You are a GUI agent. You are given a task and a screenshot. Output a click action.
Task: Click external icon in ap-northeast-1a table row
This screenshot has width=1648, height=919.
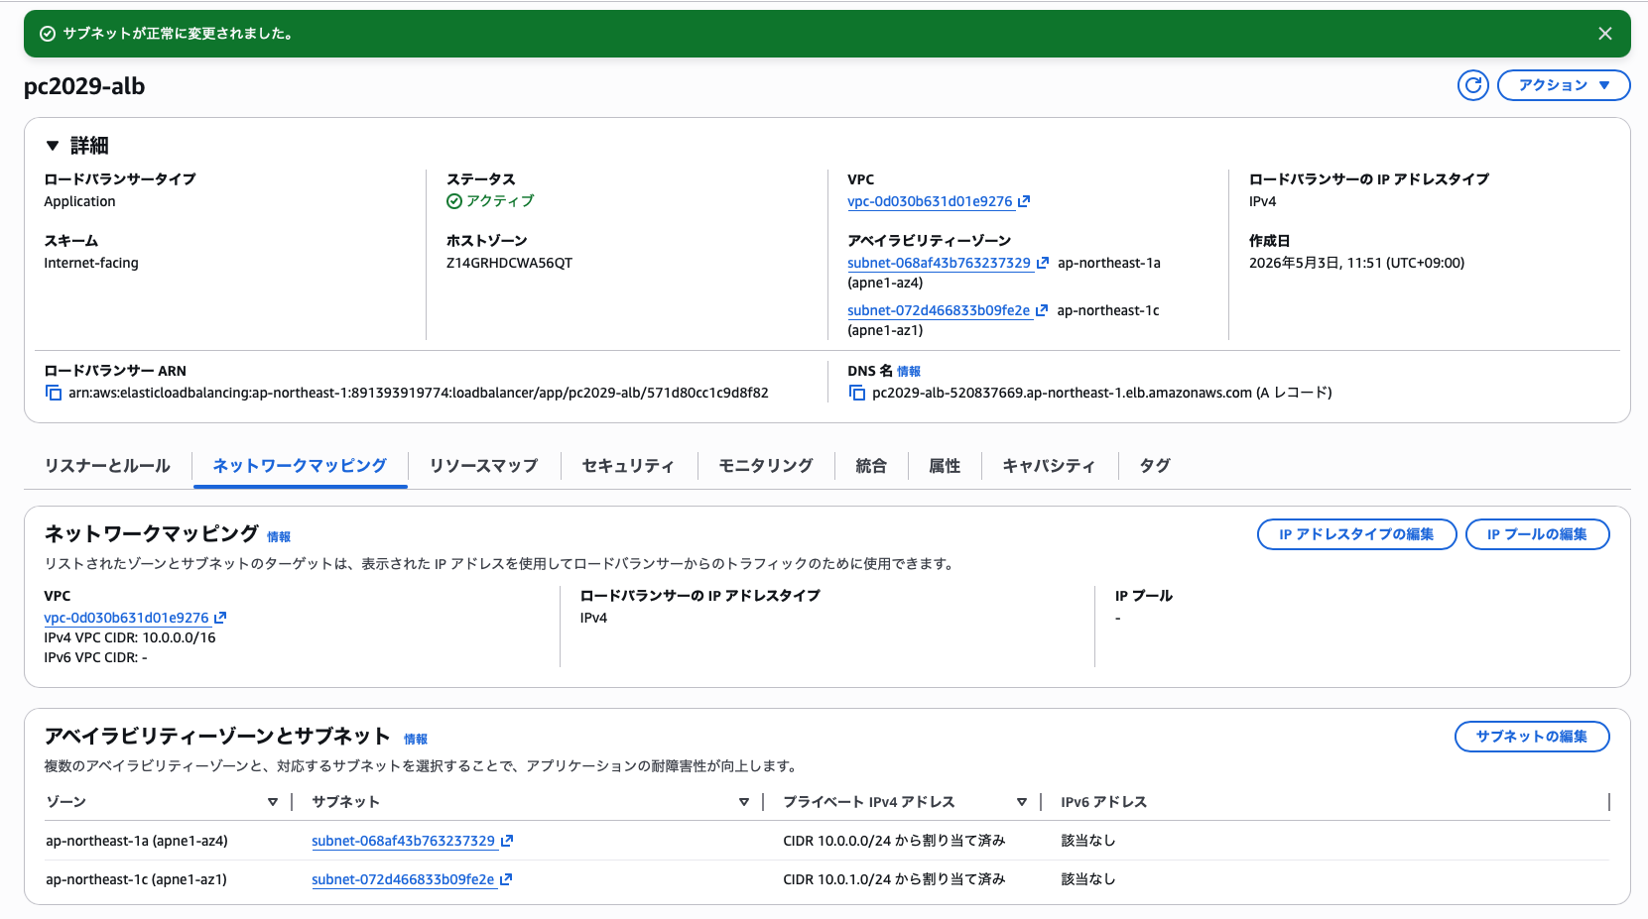(506, 841)
